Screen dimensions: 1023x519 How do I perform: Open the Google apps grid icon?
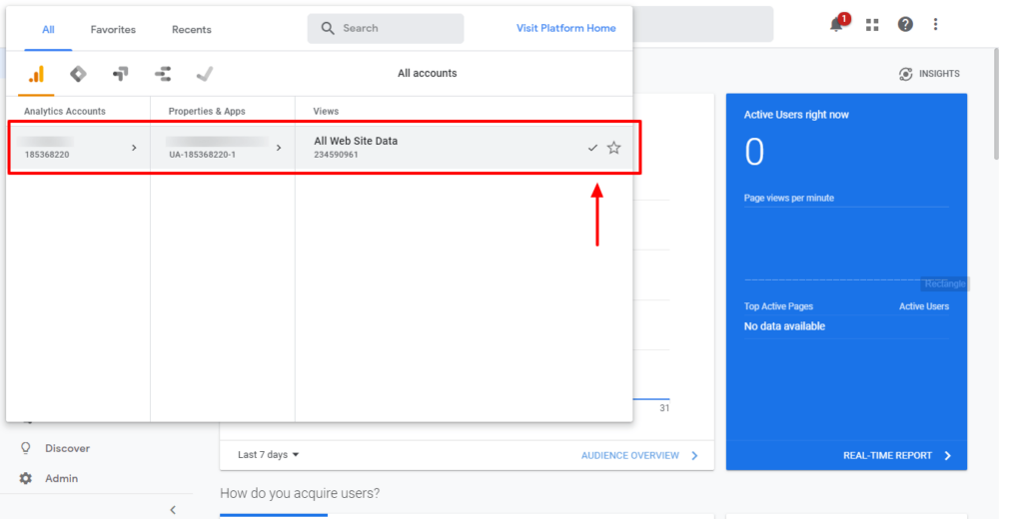click(x=872, y=25)
